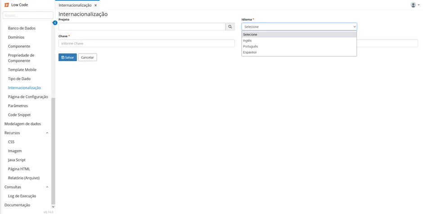Focus the Chave input field
Screen dimensions: 423x214
[x=147, y=44]
